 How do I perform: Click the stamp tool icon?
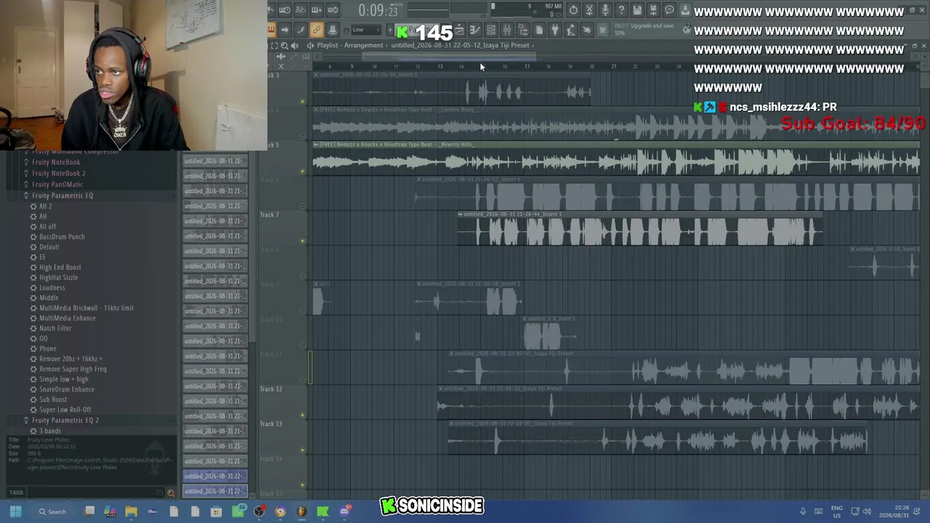(333, 30)
